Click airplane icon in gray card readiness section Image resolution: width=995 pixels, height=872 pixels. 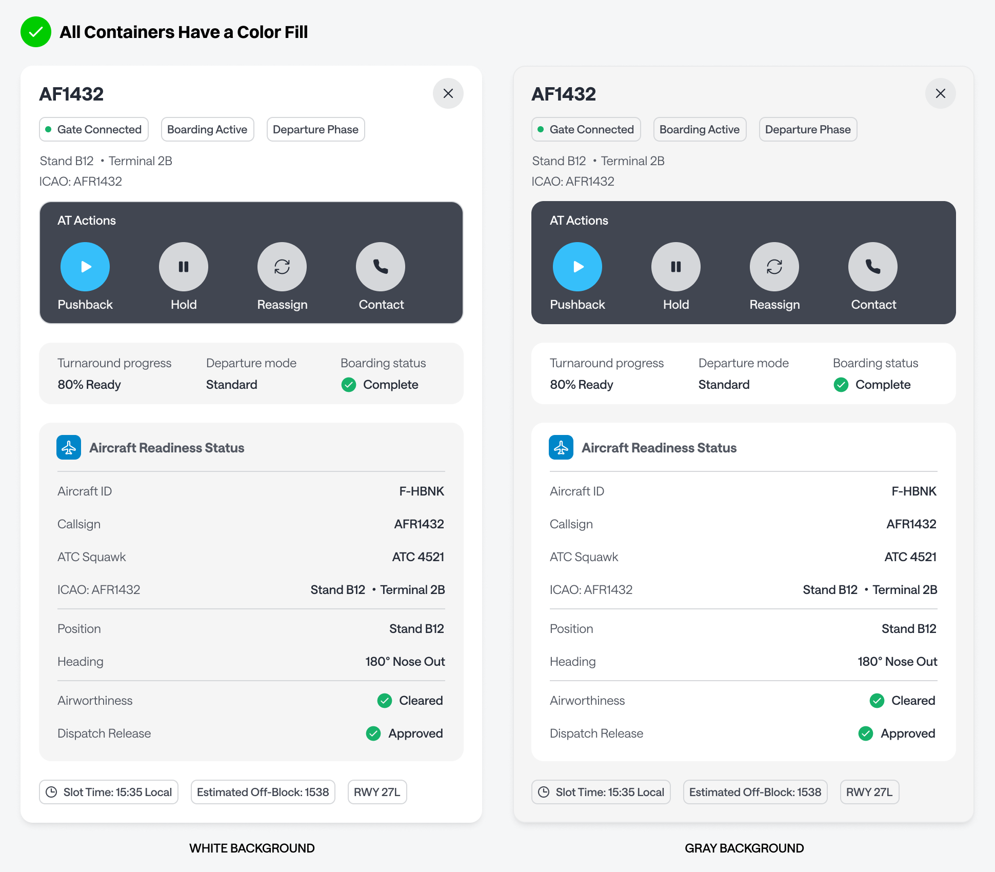click(561, 447)
